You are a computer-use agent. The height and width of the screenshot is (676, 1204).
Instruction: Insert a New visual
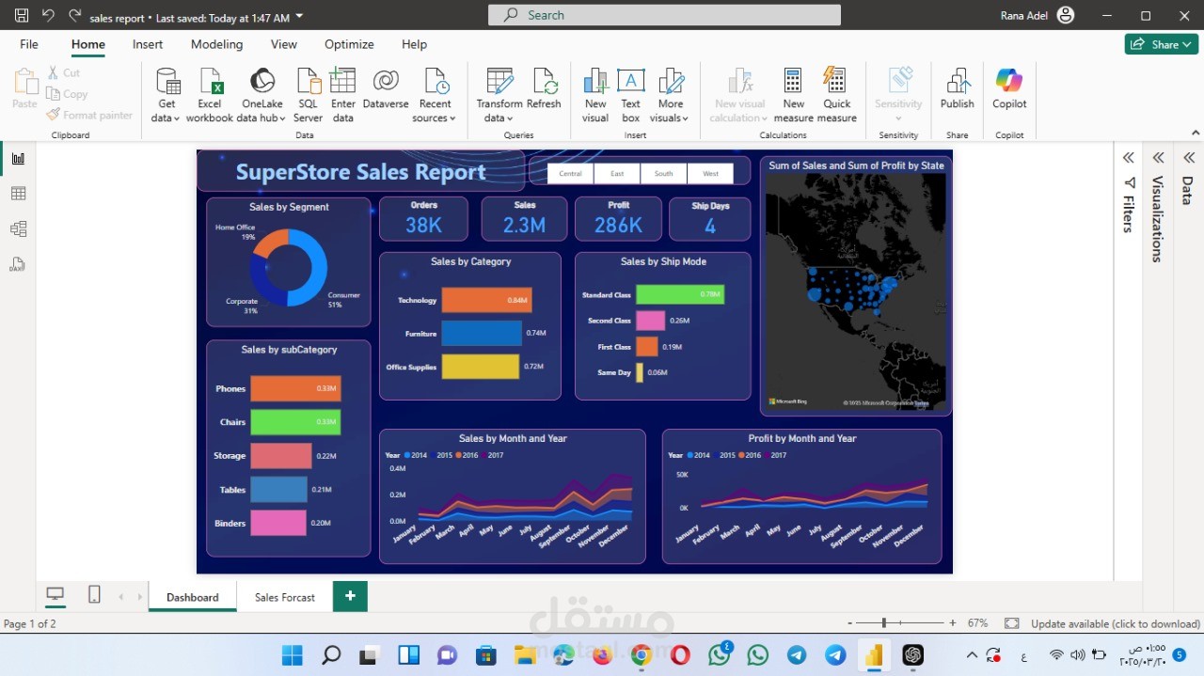pos(595,95)
